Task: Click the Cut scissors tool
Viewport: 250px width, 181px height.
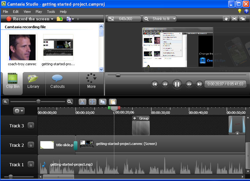Action: pos(82,102)
